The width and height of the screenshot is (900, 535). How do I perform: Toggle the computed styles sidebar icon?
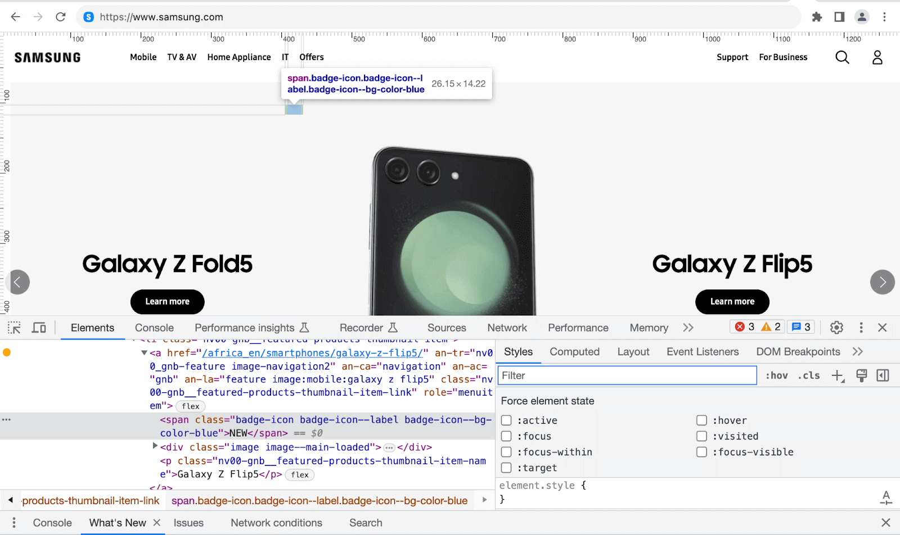click(883, 376)
